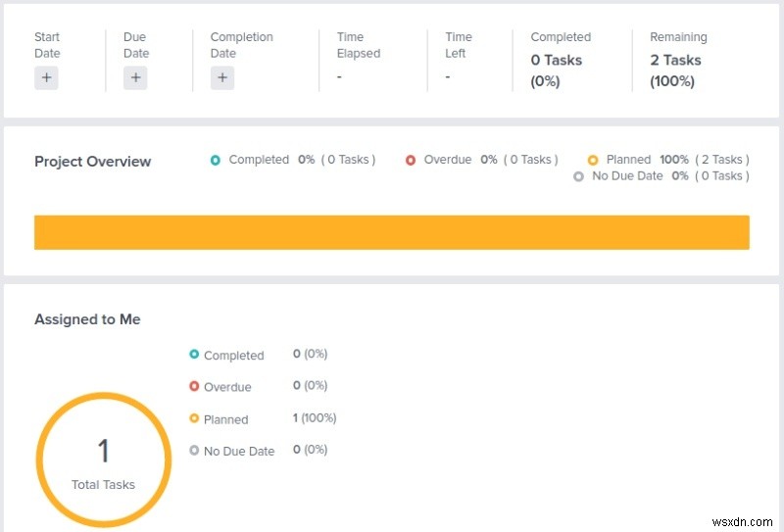Click the gray No Due Date circle under Assigned to Me

(194, 451)
